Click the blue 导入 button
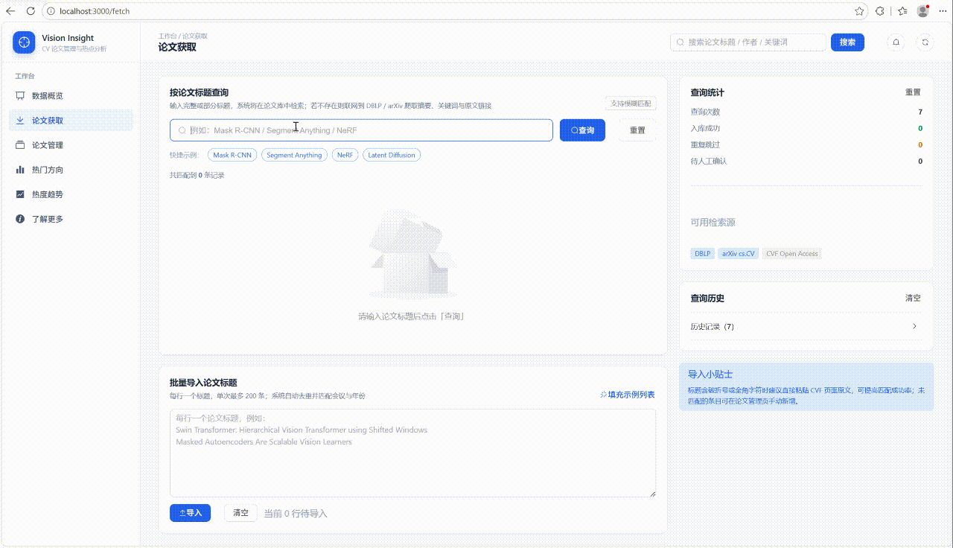Screen dimensions: 953x548 coord(190,513)
